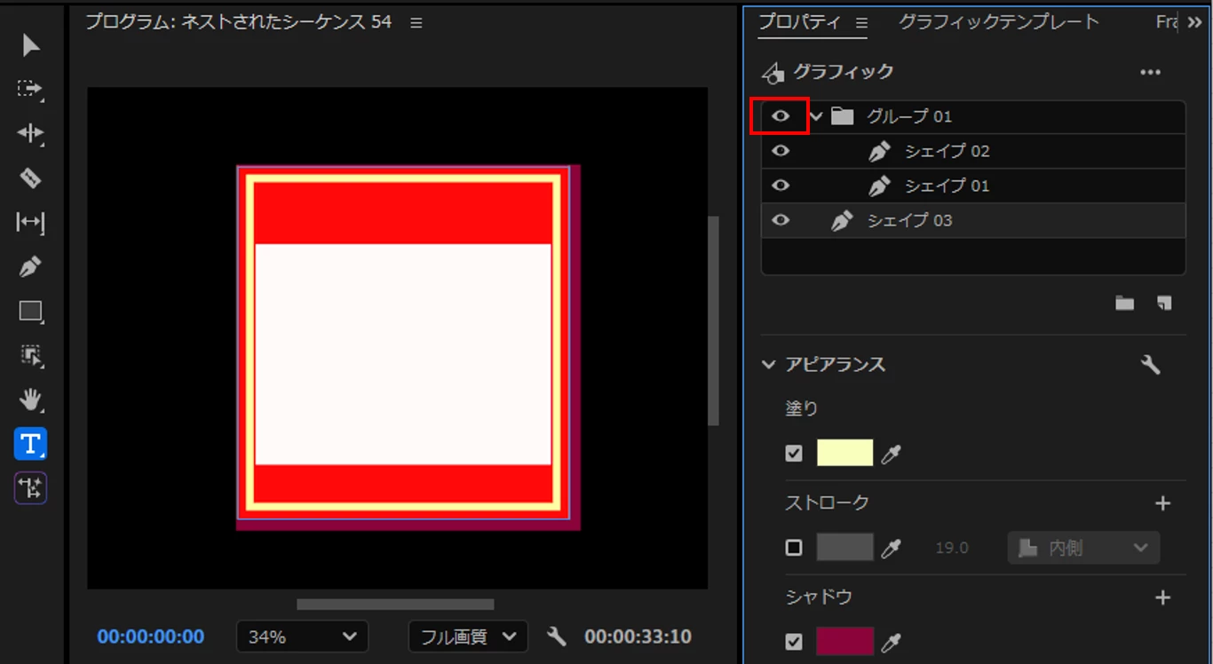Create new layer icon
The image size is (1213, 664).
point(1164,304)
